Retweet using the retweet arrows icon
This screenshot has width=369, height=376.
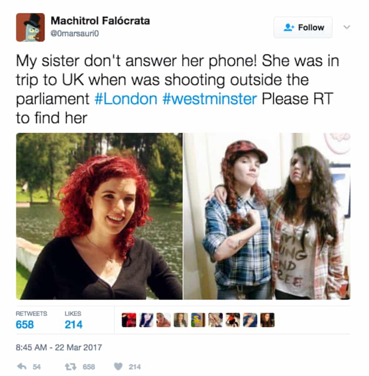71,366
